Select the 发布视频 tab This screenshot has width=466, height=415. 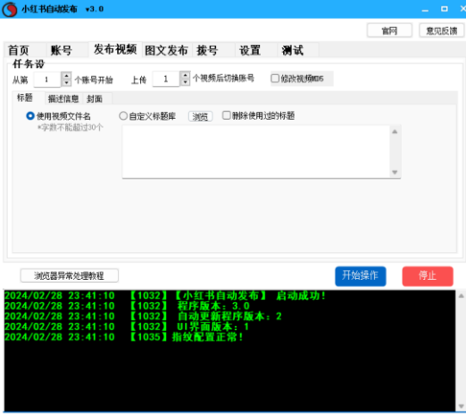tap(115, 49)
